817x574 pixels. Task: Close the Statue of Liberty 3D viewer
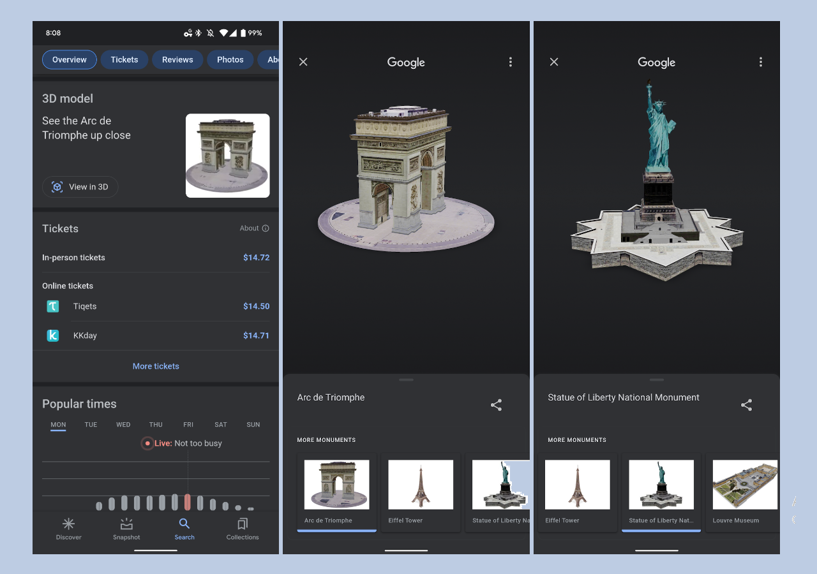554,62
